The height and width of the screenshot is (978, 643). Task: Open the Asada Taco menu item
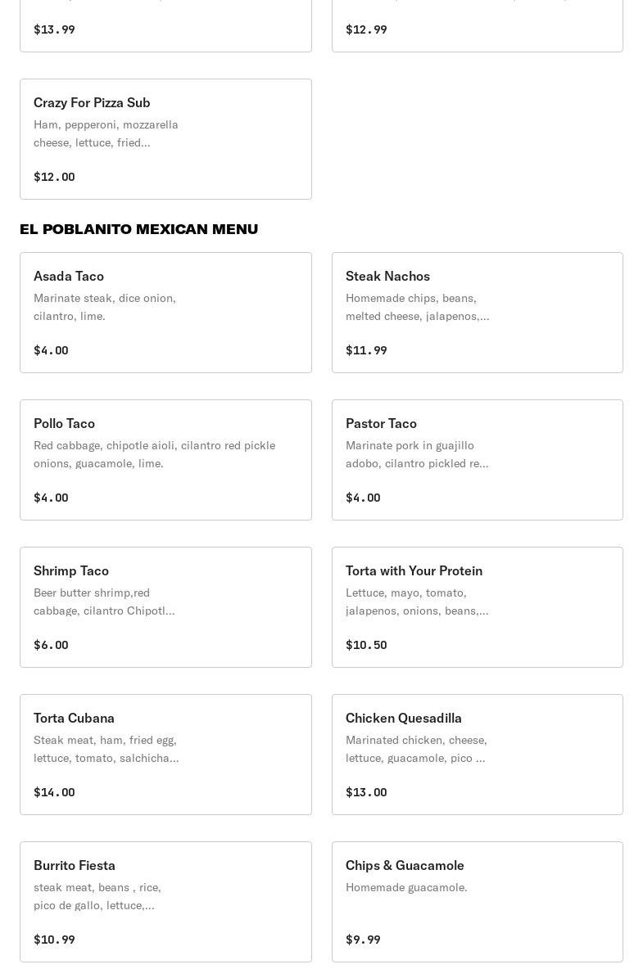pos(165,312)
